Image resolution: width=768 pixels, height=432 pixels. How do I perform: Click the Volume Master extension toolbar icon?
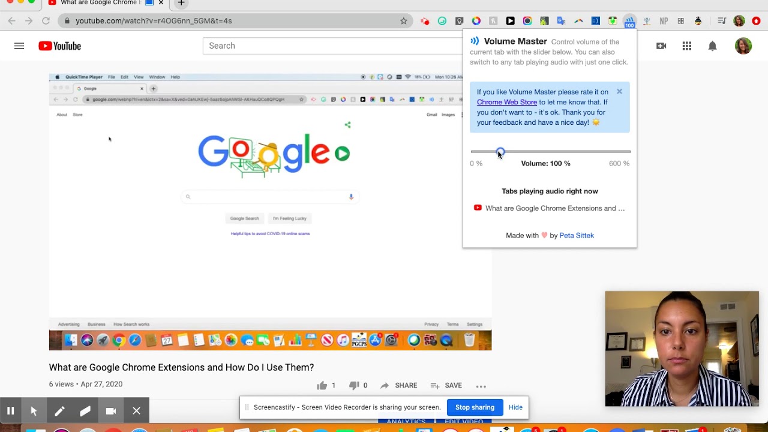pyautogui.click(x=629, y=22)
